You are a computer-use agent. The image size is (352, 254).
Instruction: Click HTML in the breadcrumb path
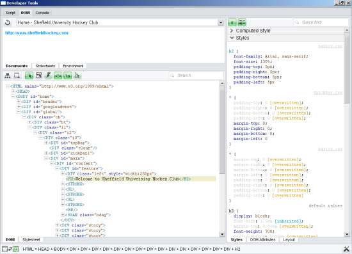tap(28, 249)
